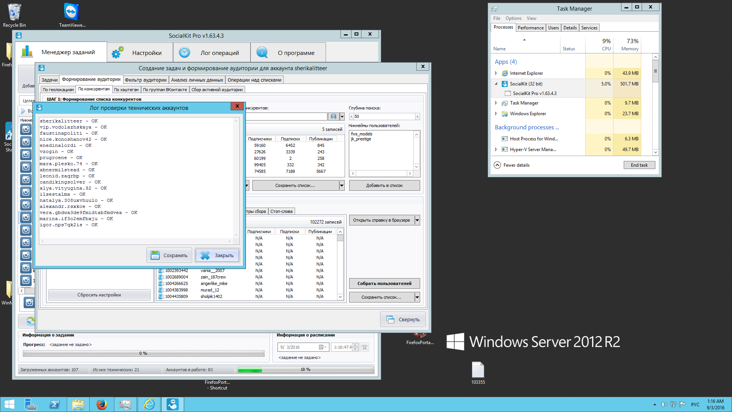Open dropdown next to competitor search icon
The width and height of the screenshot is (732, 412).
342,116
